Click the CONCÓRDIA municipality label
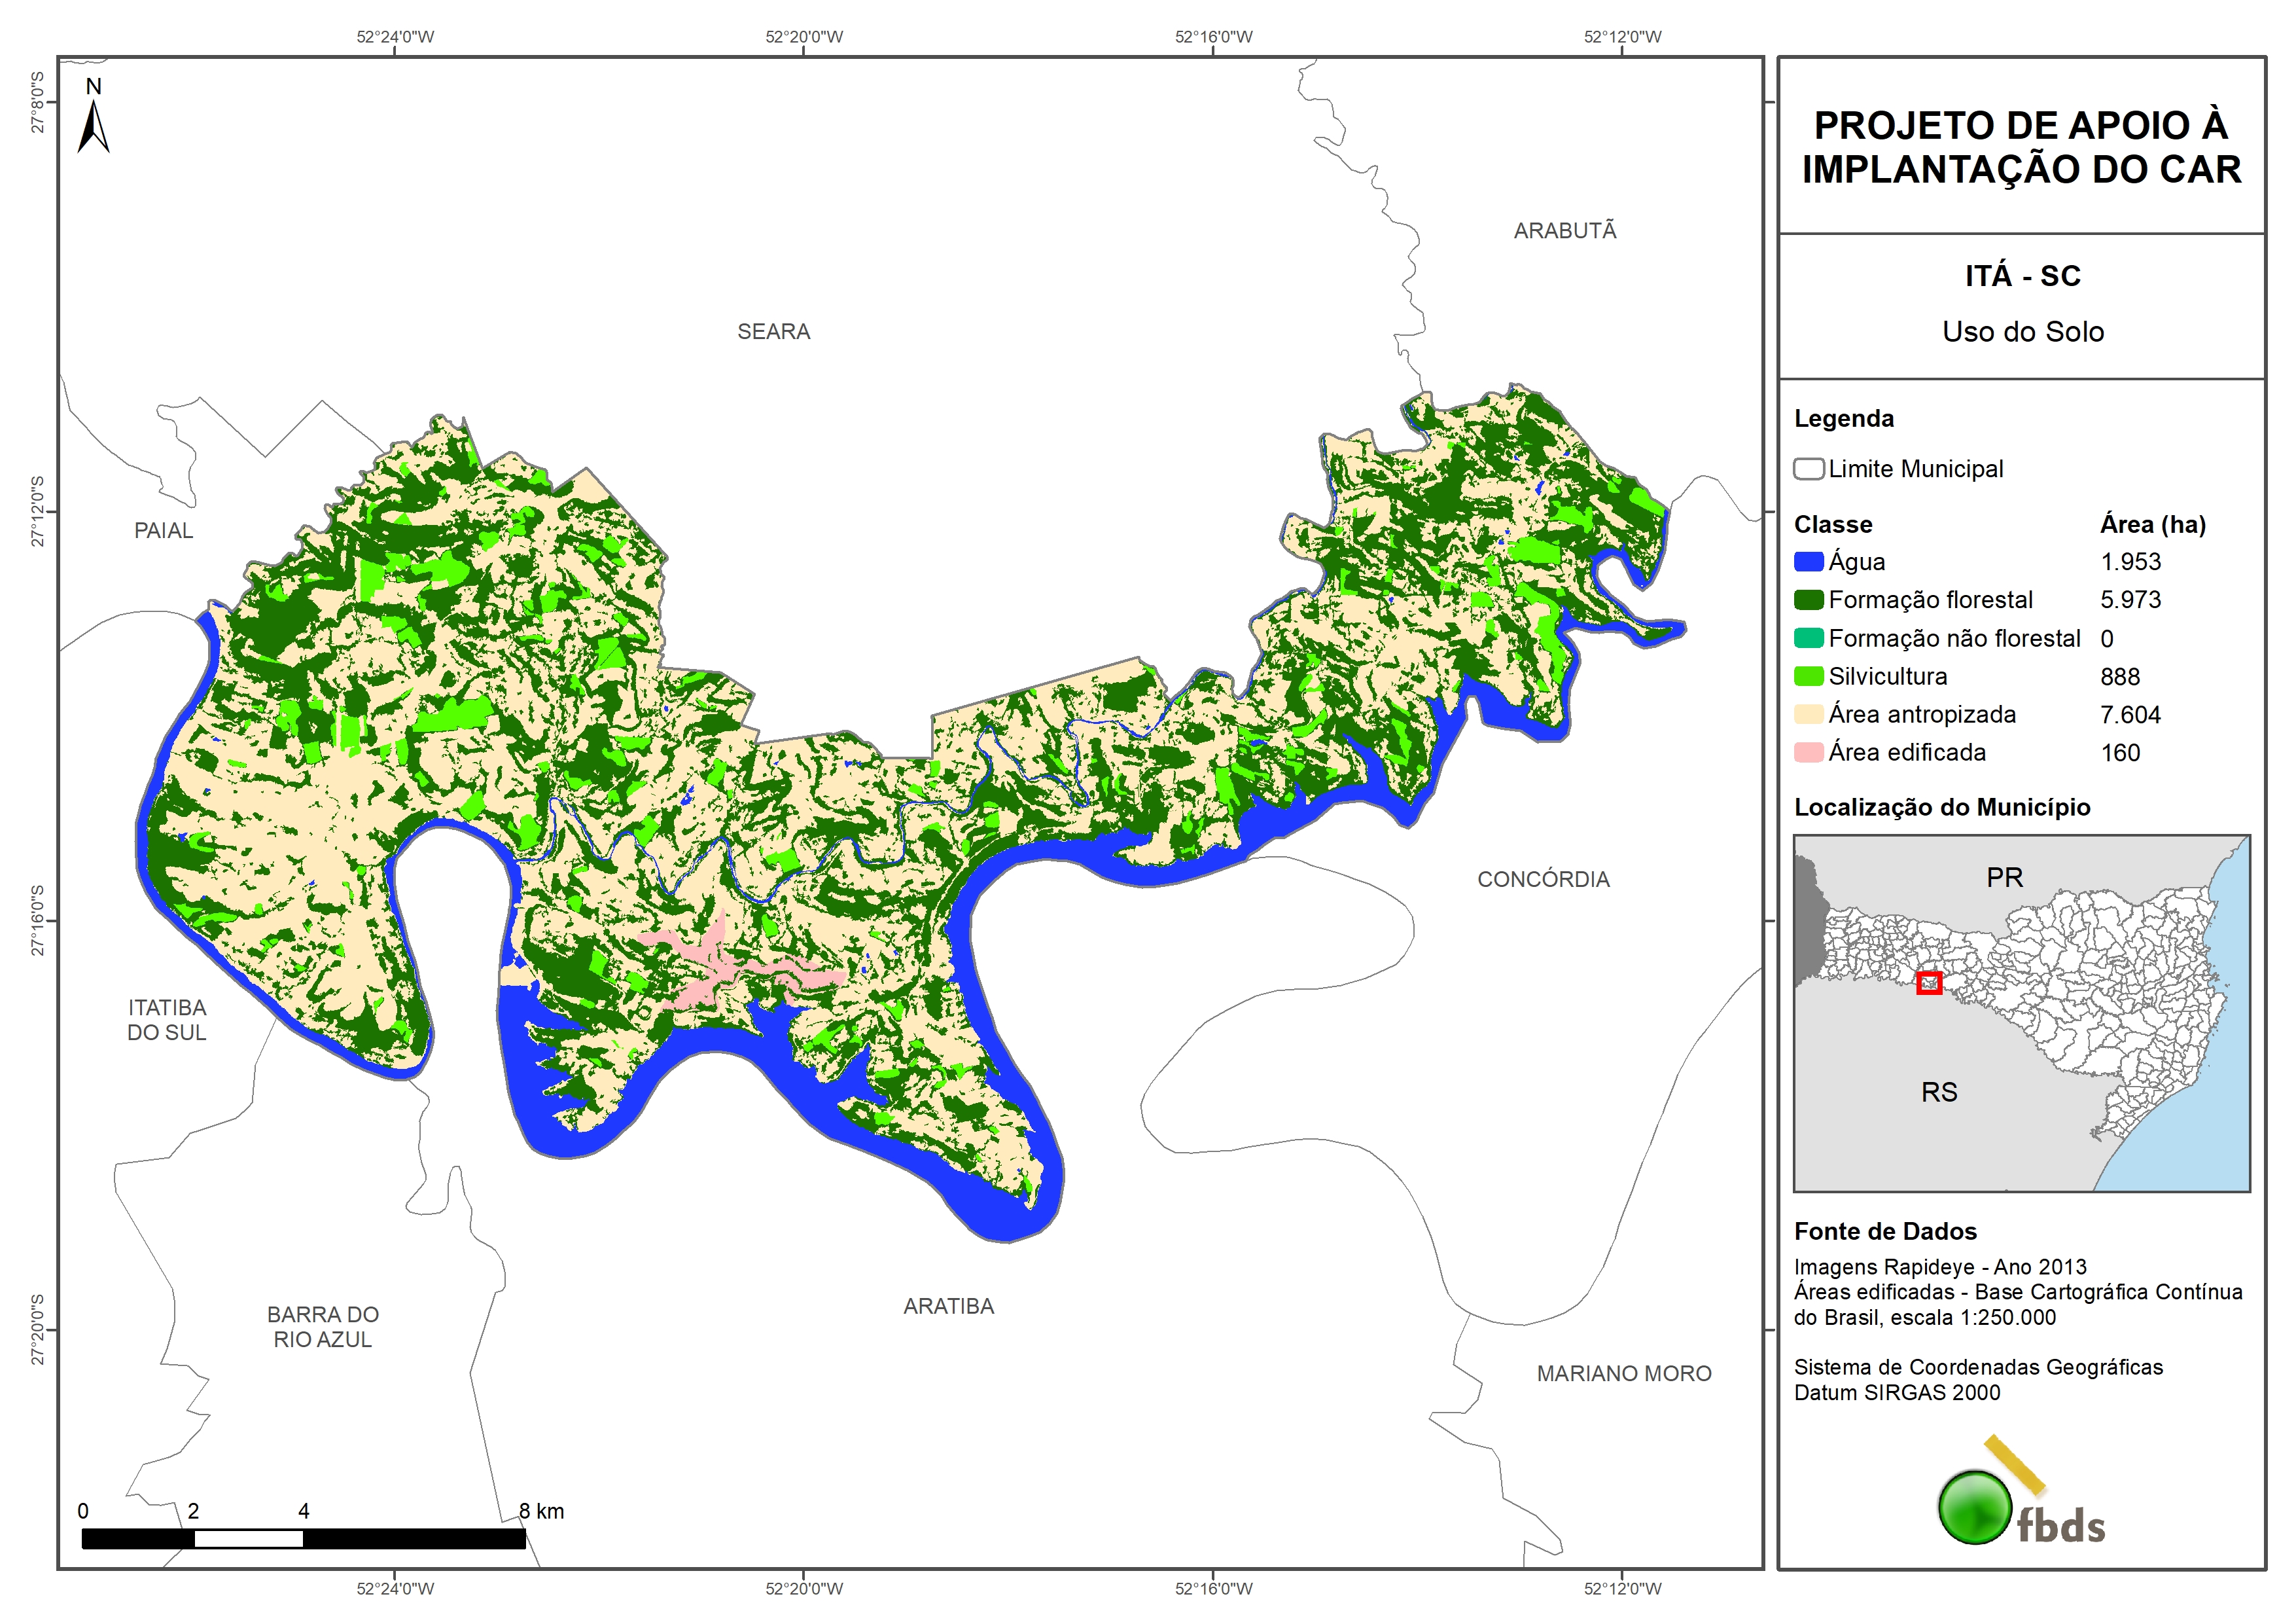 (1543, 880)
